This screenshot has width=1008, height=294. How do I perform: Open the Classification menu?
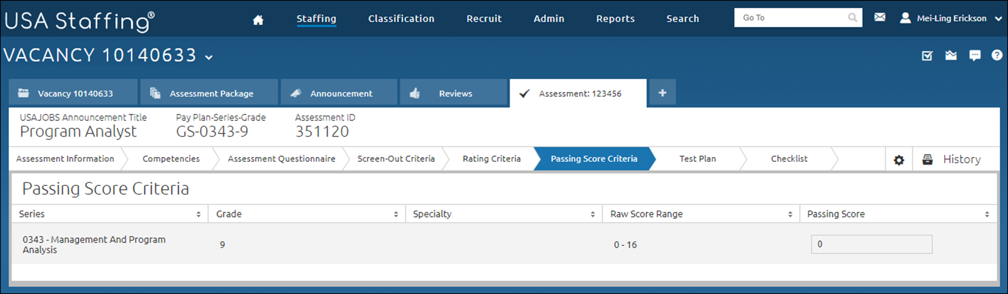401,19
